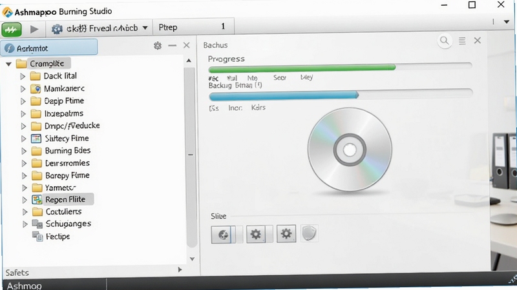Image resolution: width=517 pixels, height=290 pixels.
Task: Expand the Siuftecy Fime item
Action: (23, 139)
